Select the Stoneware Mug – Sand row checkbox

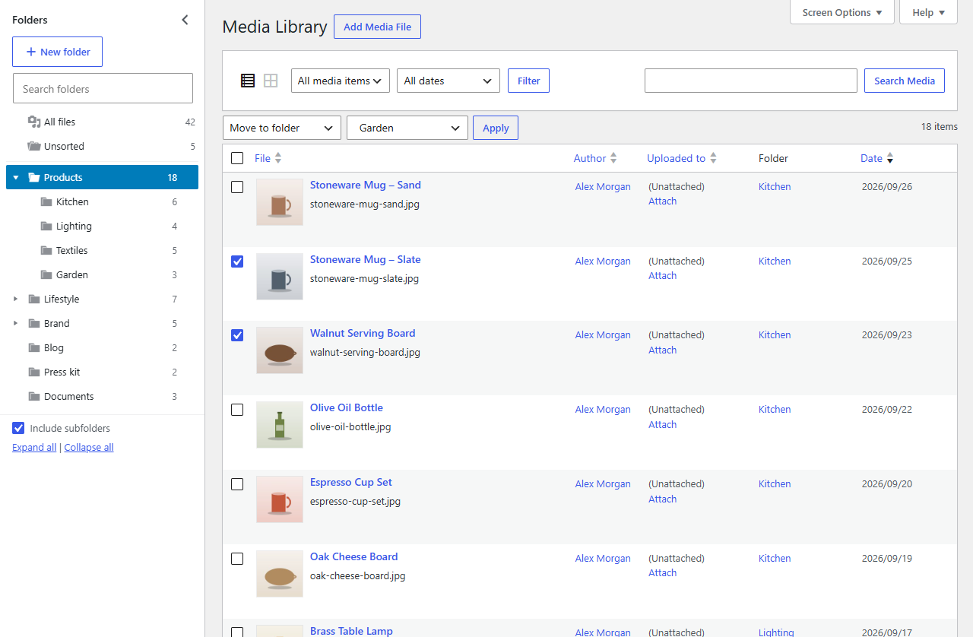coord(237,187)
